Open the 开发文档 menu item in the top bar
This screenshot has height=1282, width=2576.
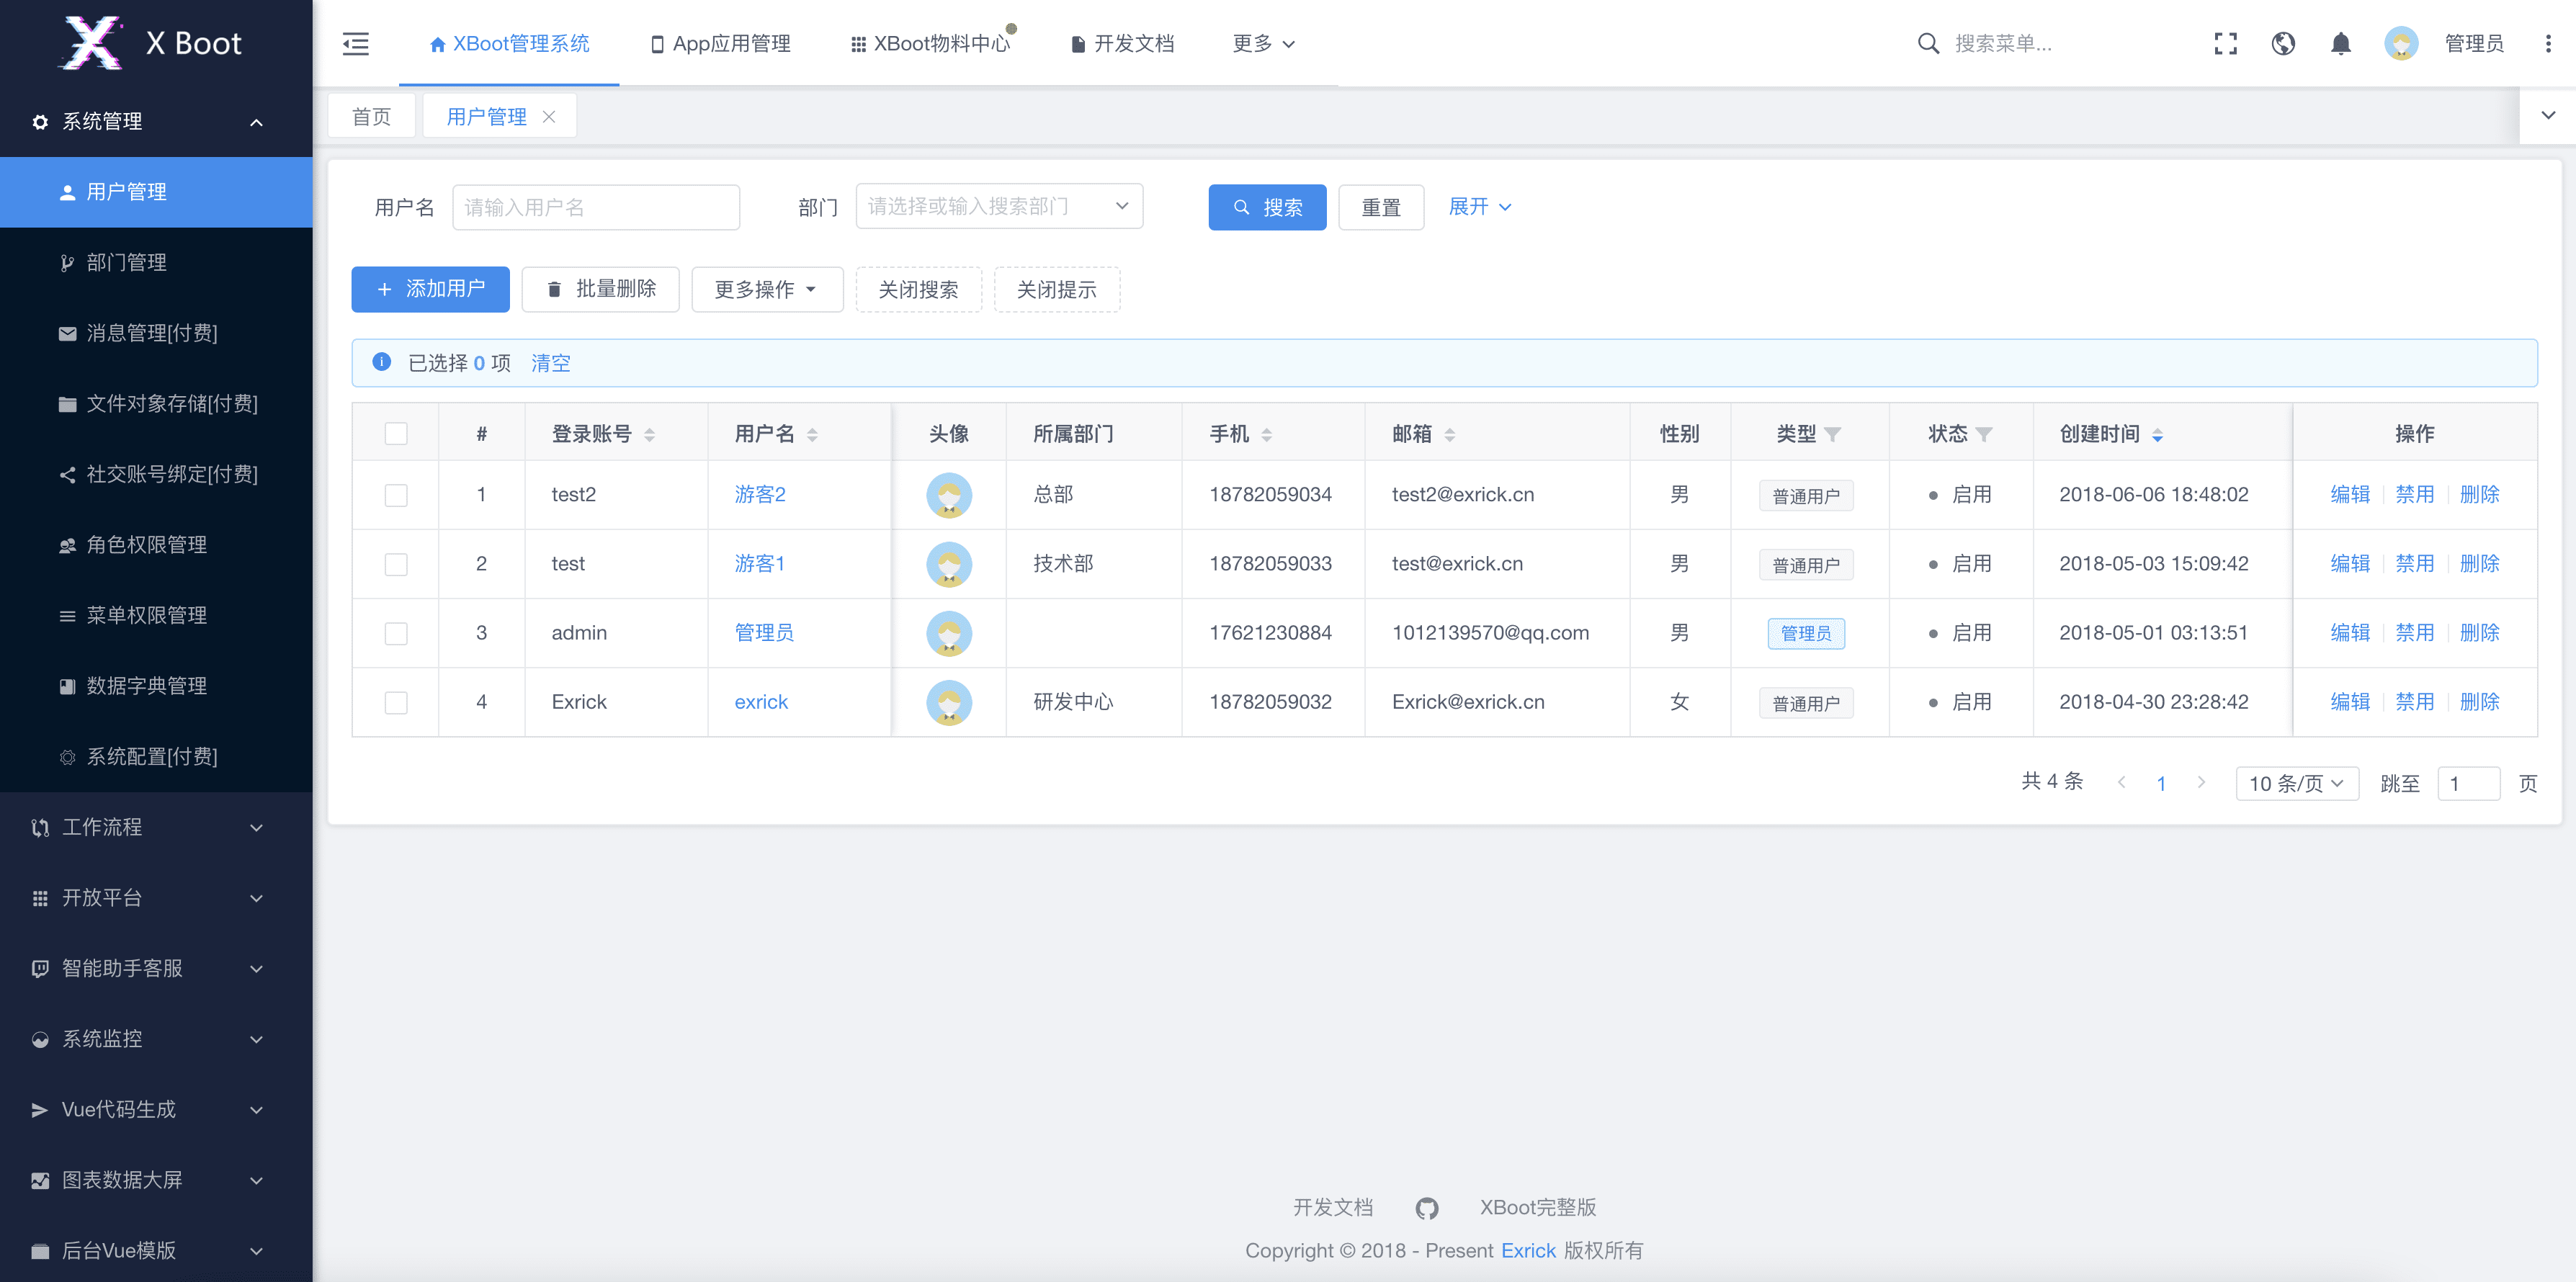click(1122, 43)
